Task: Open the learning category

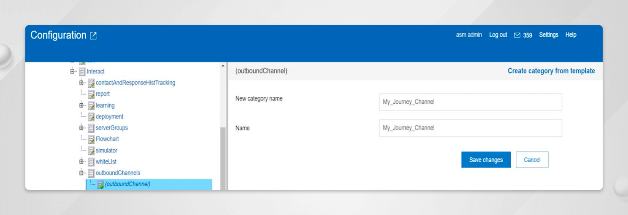Action: point(105,105)
